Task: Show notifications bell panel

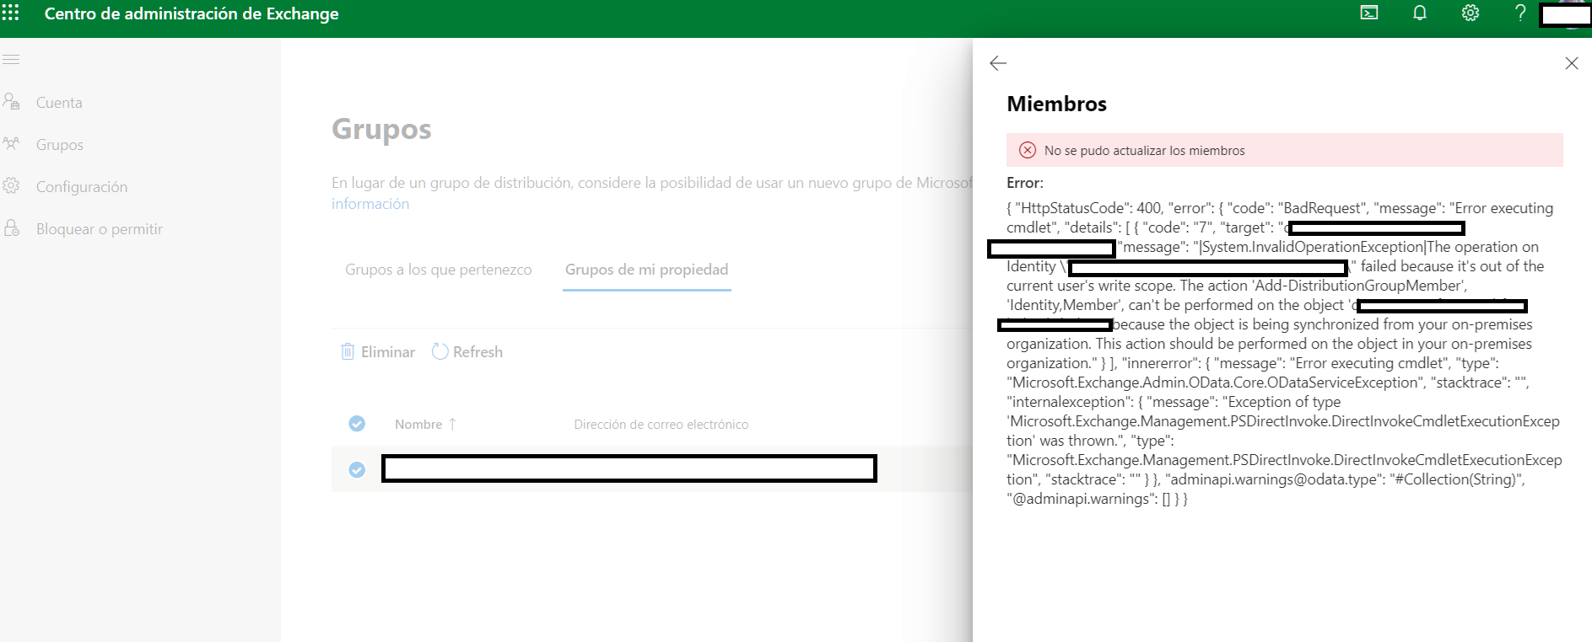Action: [x=1420, y=13]
